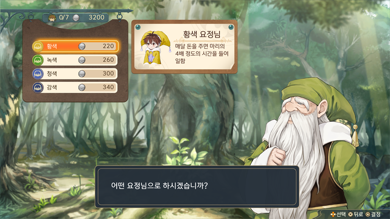The height and width of the screenshot is (219, 390).
Task: Select the navy 감색 fairy icon
Action: [x=37, y=87]
